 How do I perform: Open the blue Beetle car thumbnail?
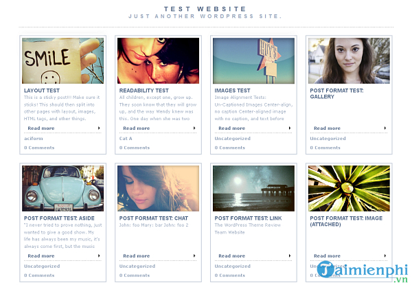62,188
